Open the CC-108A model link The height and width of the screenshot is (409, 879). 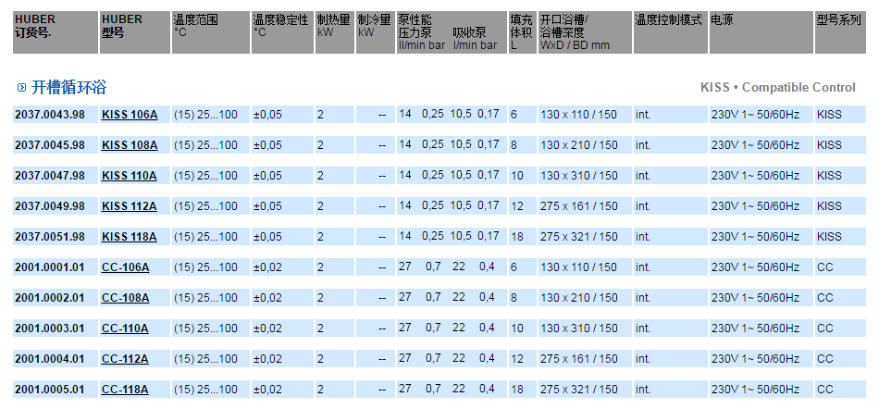(x=125, y=298)
